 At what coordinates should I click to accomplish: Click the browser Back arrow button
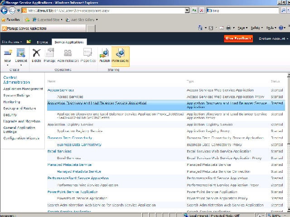click(4, 10)
